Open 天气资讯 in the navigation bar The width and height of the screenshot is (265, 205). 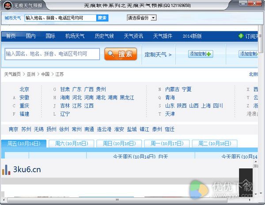point(133,36)
